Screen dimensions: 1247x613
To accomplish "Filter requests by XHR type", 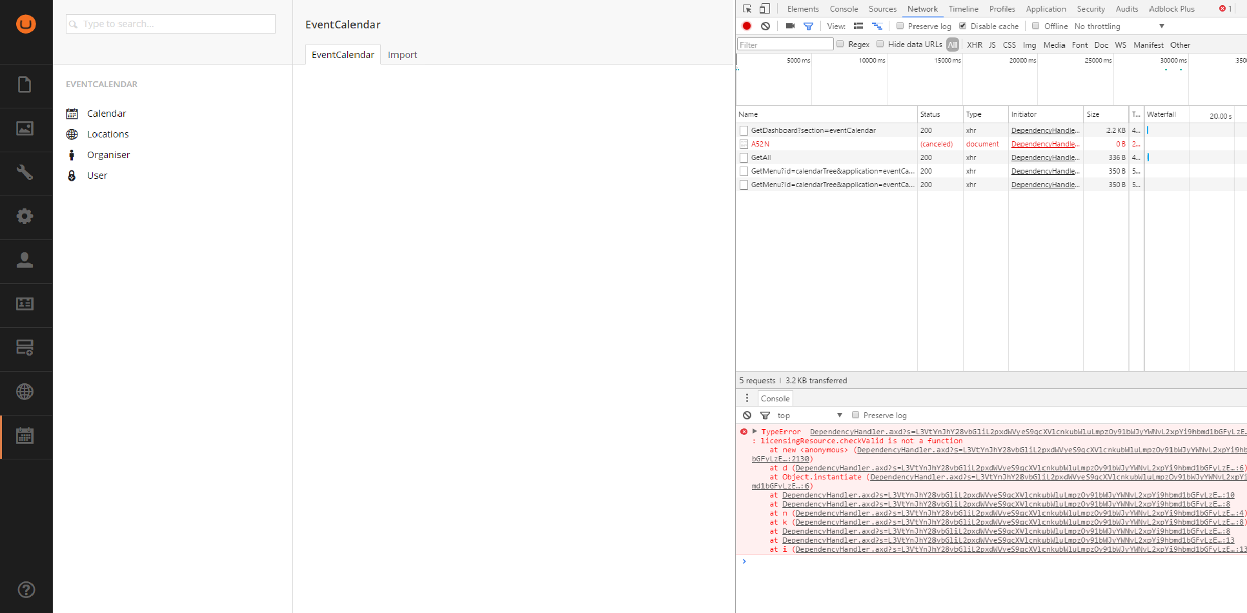I will pos(974,45).
